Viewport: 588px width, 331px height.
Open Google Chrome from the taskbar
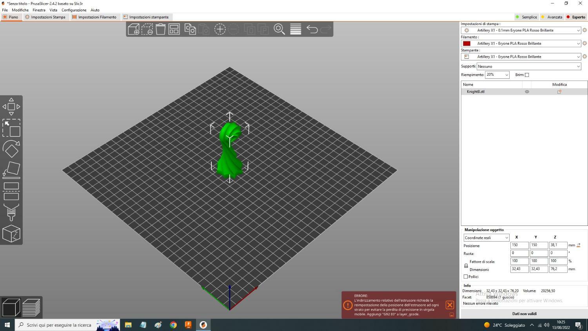tap(173, 325)
